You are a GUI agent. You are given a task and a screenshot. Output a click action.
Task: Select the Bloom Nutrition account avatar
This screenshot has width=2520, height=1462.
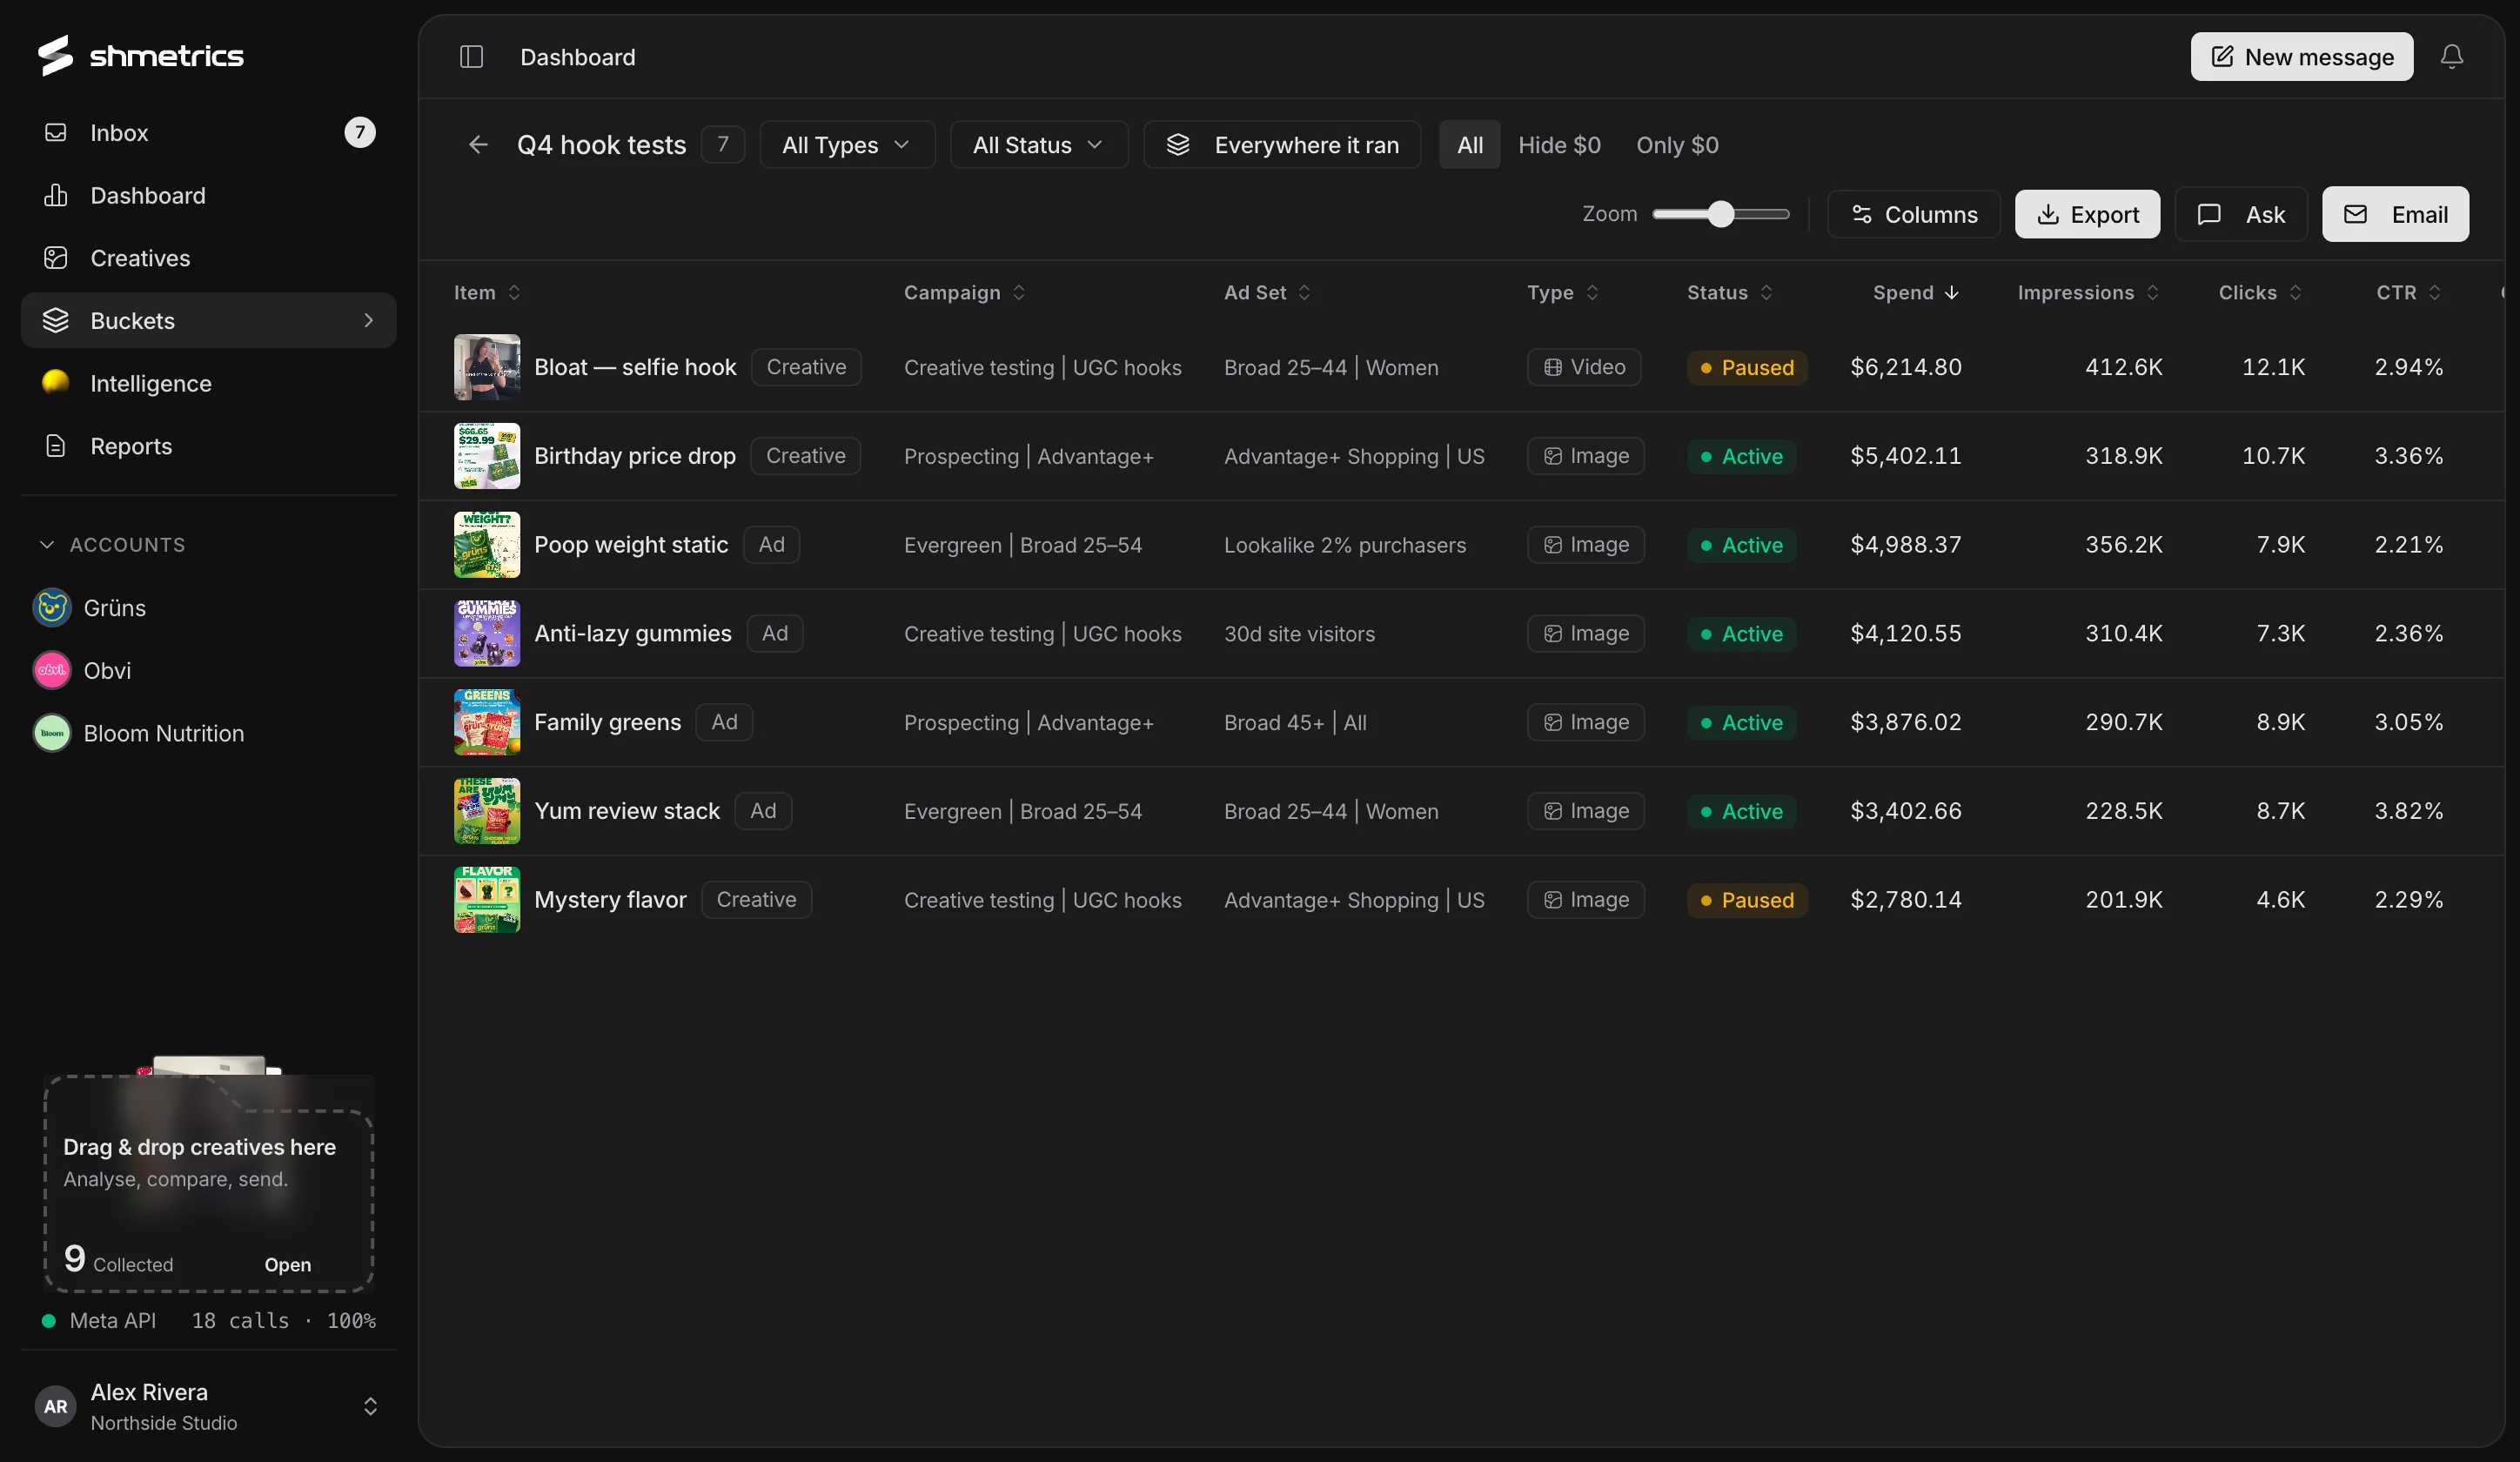tap(52, 734)
